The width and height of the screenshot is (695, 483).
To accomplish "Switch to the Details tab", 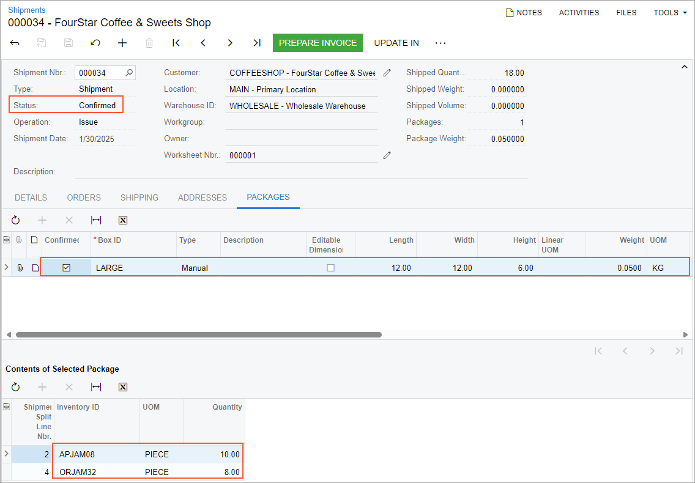I will (x=31, y=197).
